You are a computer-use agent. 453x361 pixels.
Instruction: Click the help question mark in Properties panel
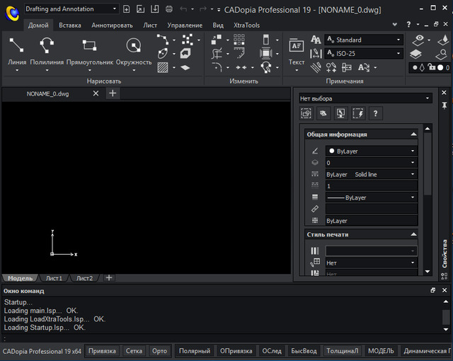(376, 113)
